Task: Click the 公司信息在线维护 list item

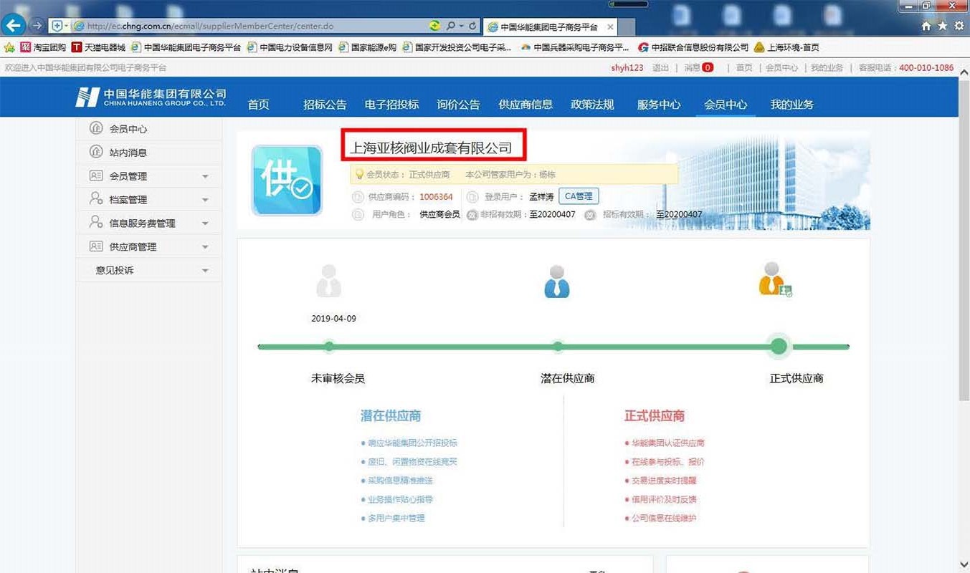Action: pos(664,518)
